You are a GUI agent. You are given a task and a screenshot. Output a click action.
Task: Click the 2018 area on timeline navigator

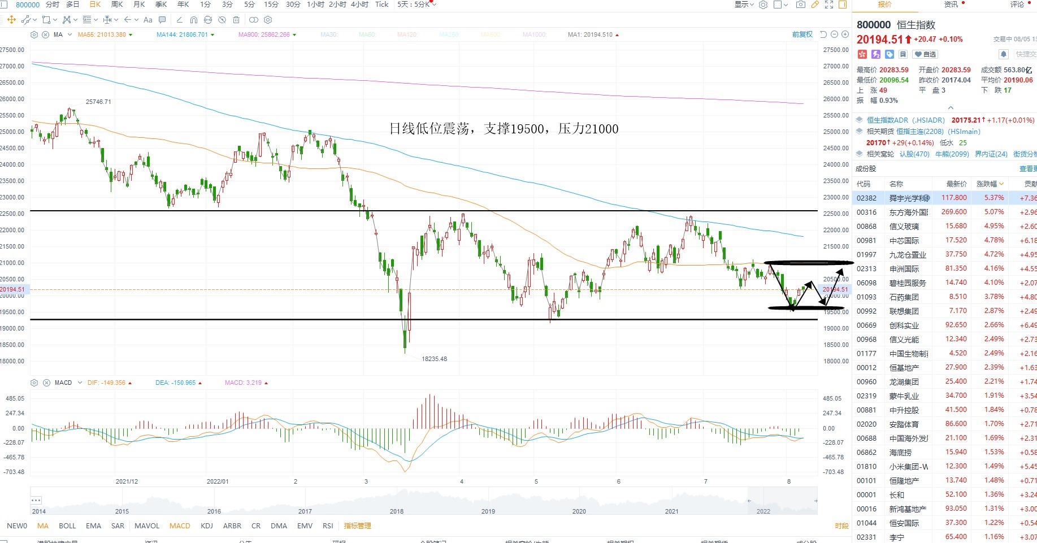tap(397, 511)
